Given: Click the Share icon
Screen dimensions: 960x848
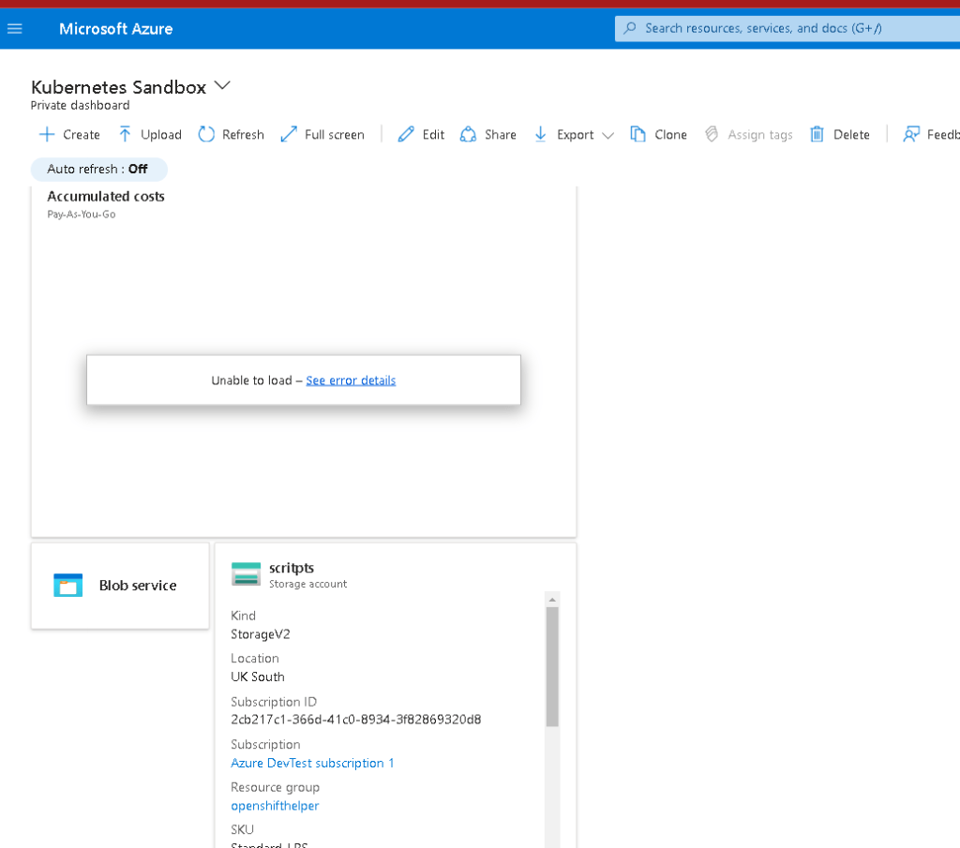Looking at the screenshot, I should [x=469, y=135].
